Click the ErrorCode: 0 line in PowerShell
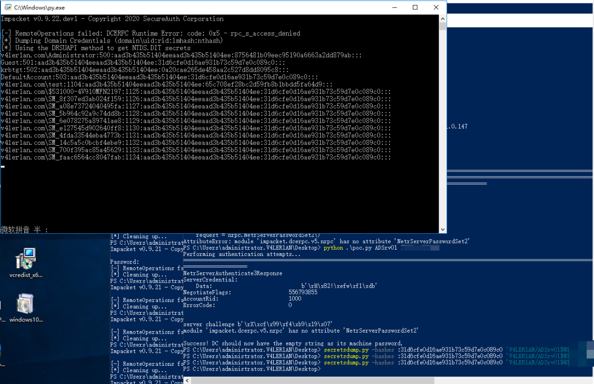 [238, 305]
